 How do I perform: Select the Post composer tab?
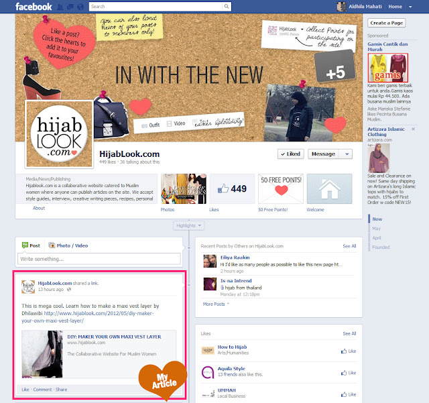(x=31, y=245)
